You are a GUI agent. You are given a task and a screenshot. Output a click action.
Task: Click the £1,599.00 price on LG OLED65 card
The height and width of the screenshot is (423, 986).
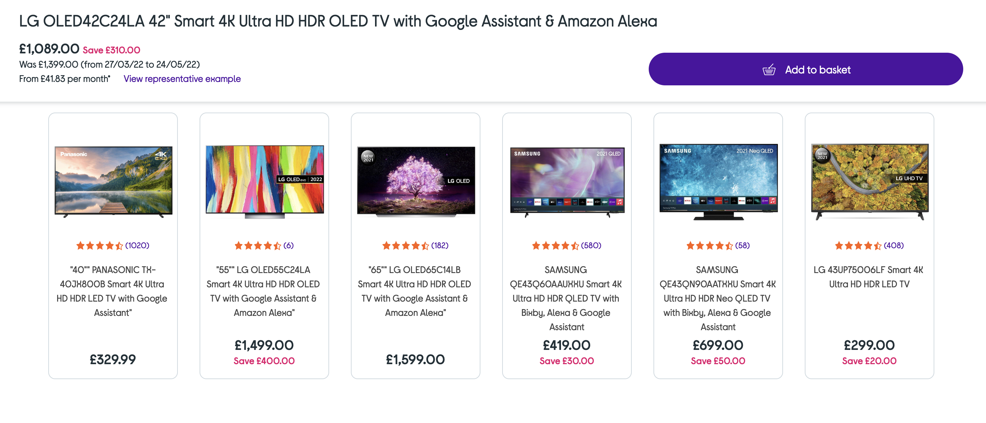(415, 359)
